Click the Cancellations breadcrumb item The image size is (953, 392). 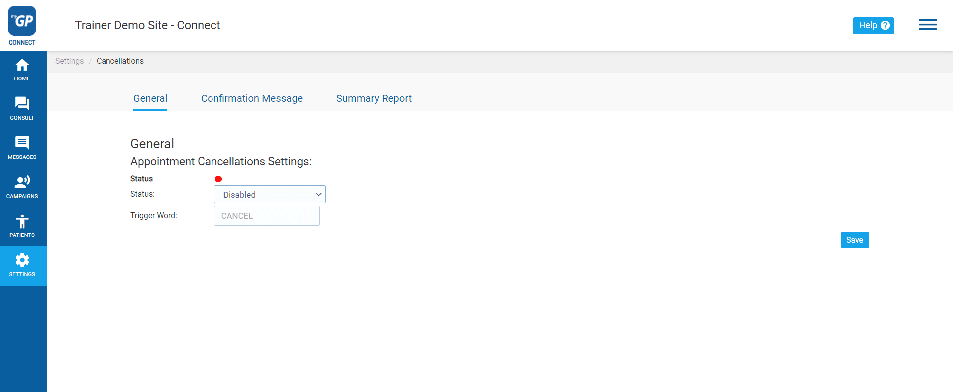[120, 61]
